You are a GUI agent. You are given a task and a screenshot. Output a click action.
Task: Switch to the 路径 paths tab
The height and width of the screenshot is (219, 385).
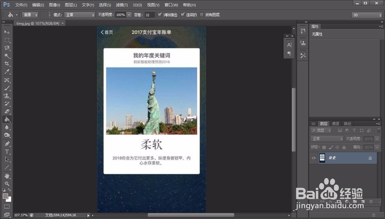(347, 124)
